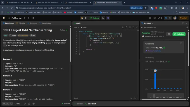This screenshot has width=190, height=107.
Task: Click the format code icon in editor
Action: 123,27
